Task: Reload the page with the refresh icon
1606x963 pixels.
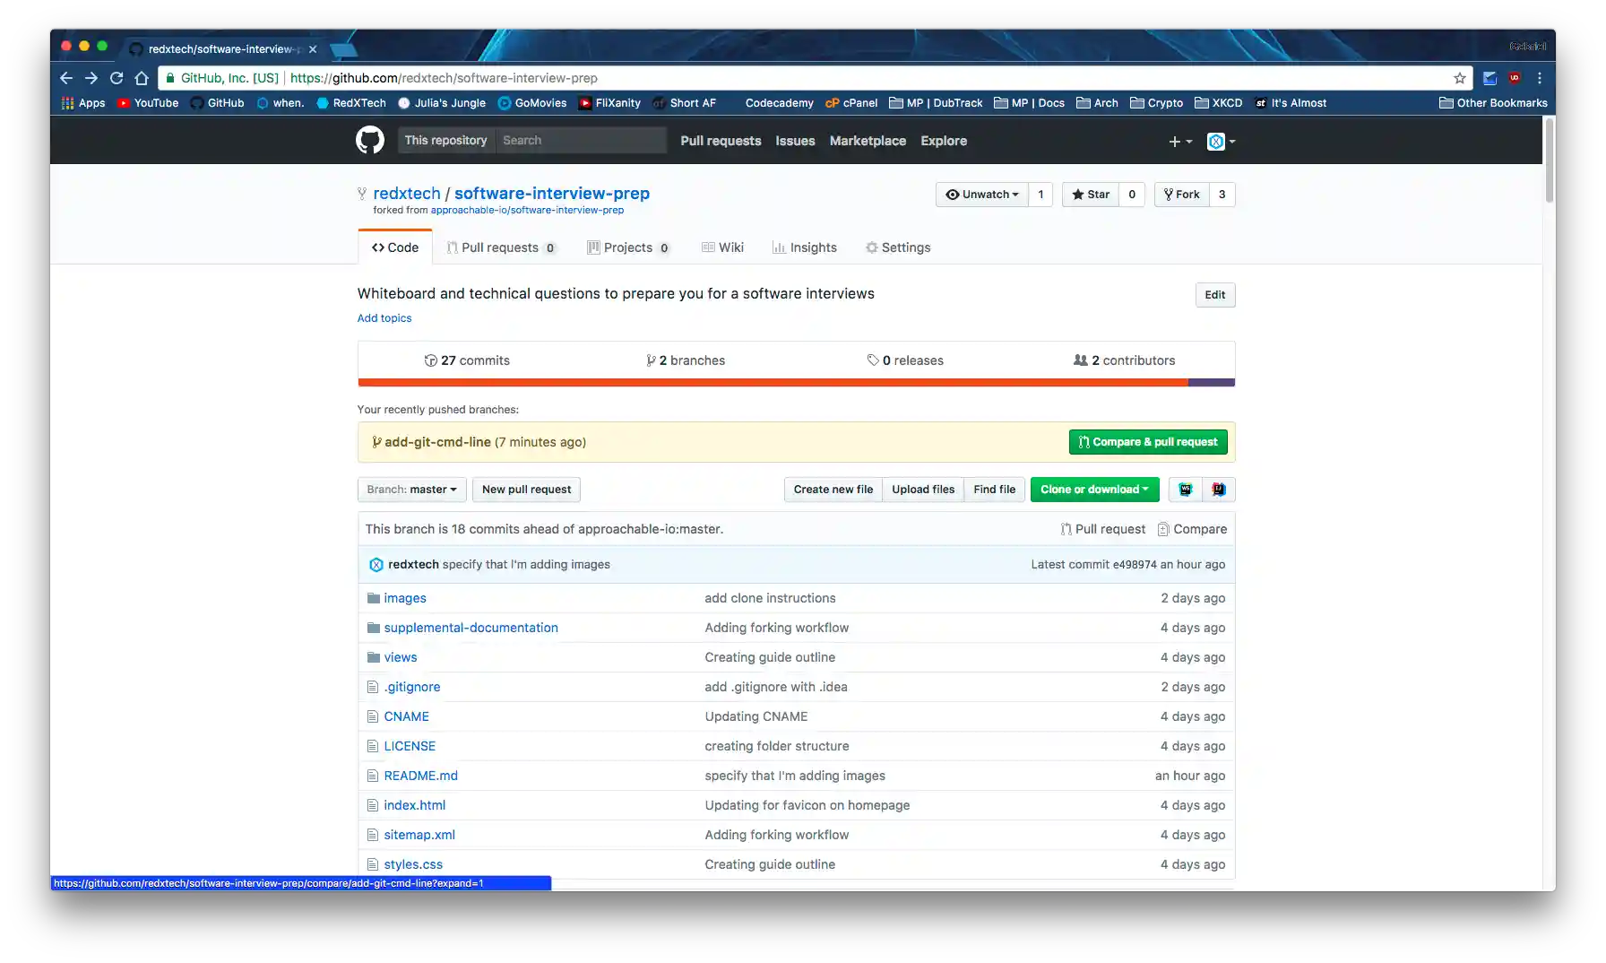Action: [117, 78]
